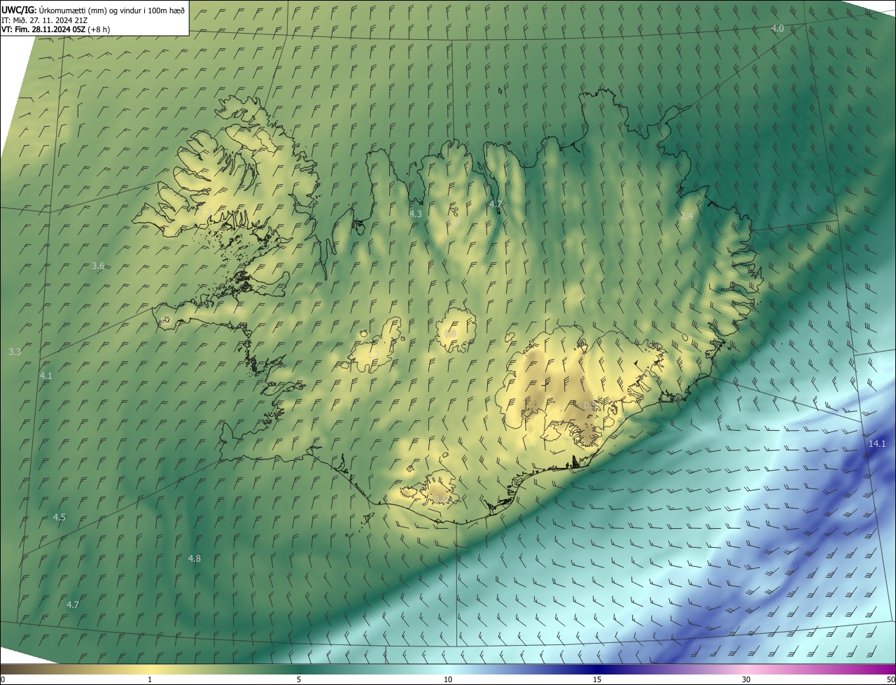Click the '5' tick on the color scale
This screenshot has width=896, height=685.
click(299, 679)
